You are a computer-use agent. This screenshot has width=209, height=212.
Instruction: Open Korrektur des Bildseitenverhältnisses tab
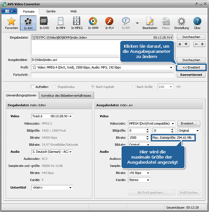pos(67,95)
